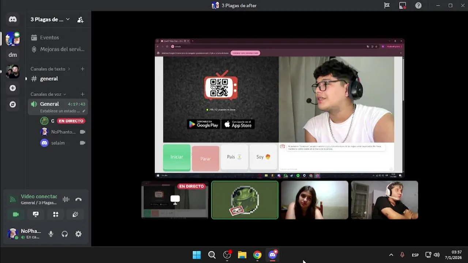The height and width of the screenshot is (263, 468).
Task: Click the pencil icon next to Establece un estado
Action: [84, 111]
